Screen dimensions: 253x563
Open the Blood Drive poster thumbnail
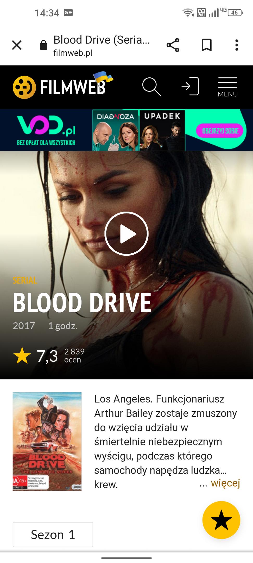(47, 441)
